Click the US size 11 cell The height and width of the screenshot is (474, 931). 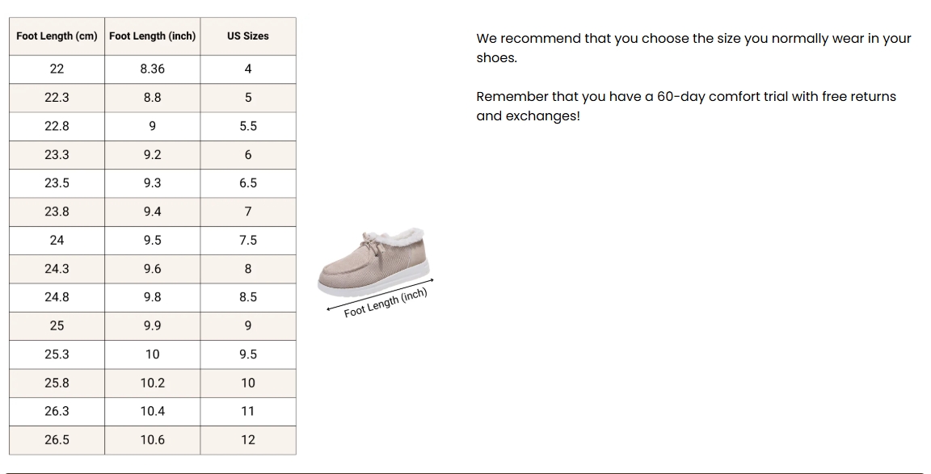pos(248,412)
